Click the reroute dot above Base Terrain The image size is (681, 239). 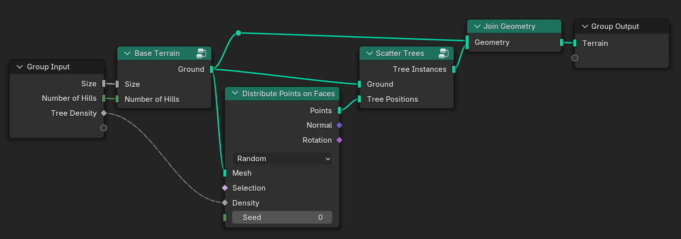click(x=238, y=33)
